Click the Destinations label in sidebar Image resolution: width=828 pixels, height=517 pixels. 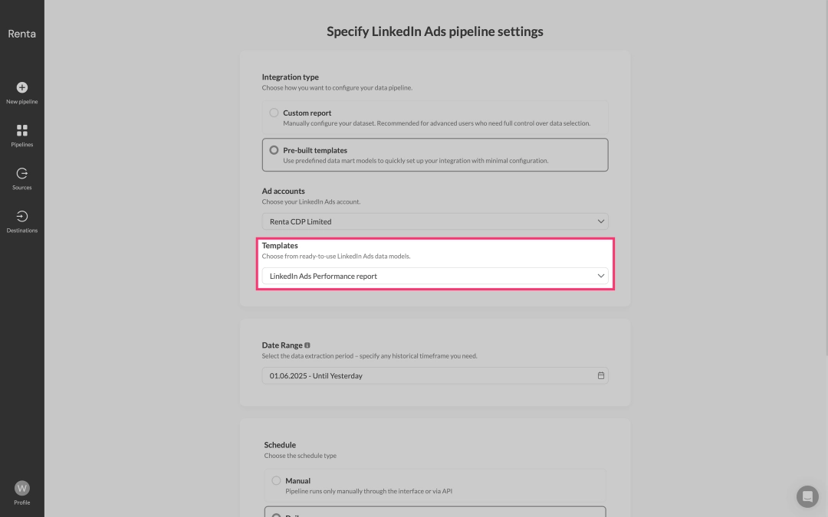[22, 231]
